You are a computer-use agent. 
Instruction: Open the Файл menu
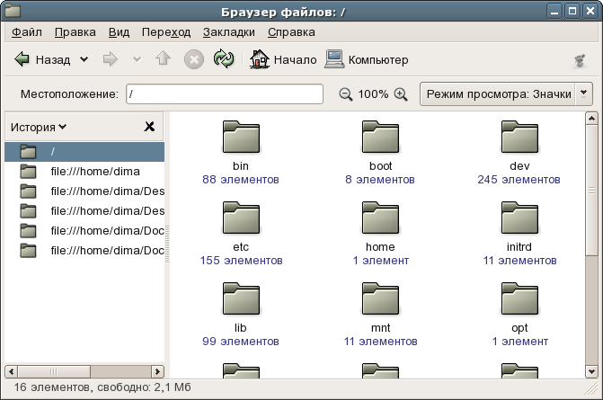tap(27, 32)
